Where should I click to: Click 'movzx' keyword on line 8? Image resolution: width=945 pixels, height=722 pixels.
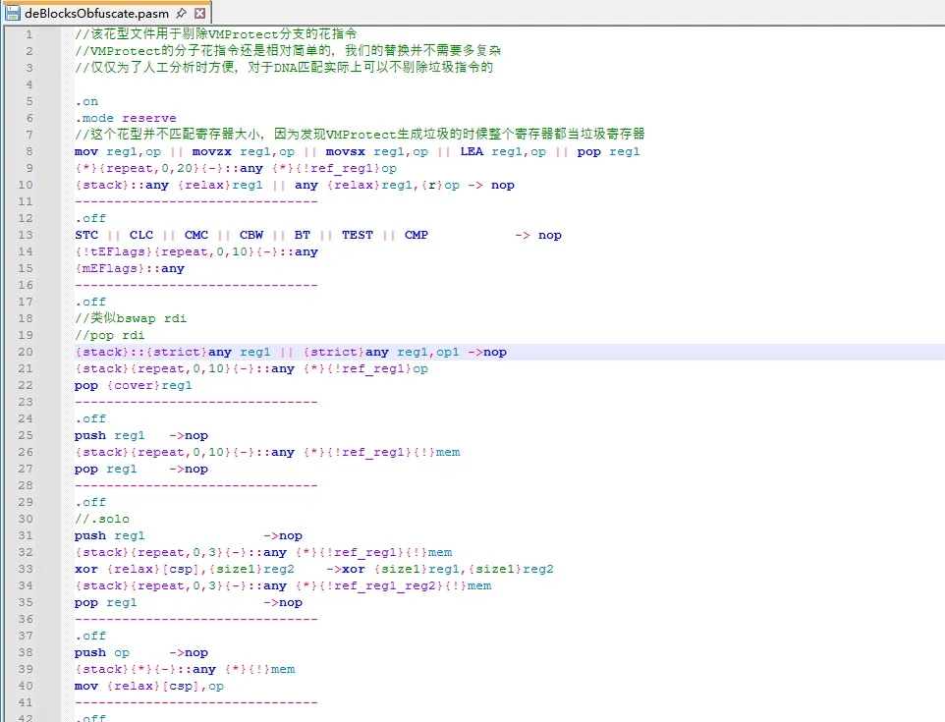tap(211, 151)
